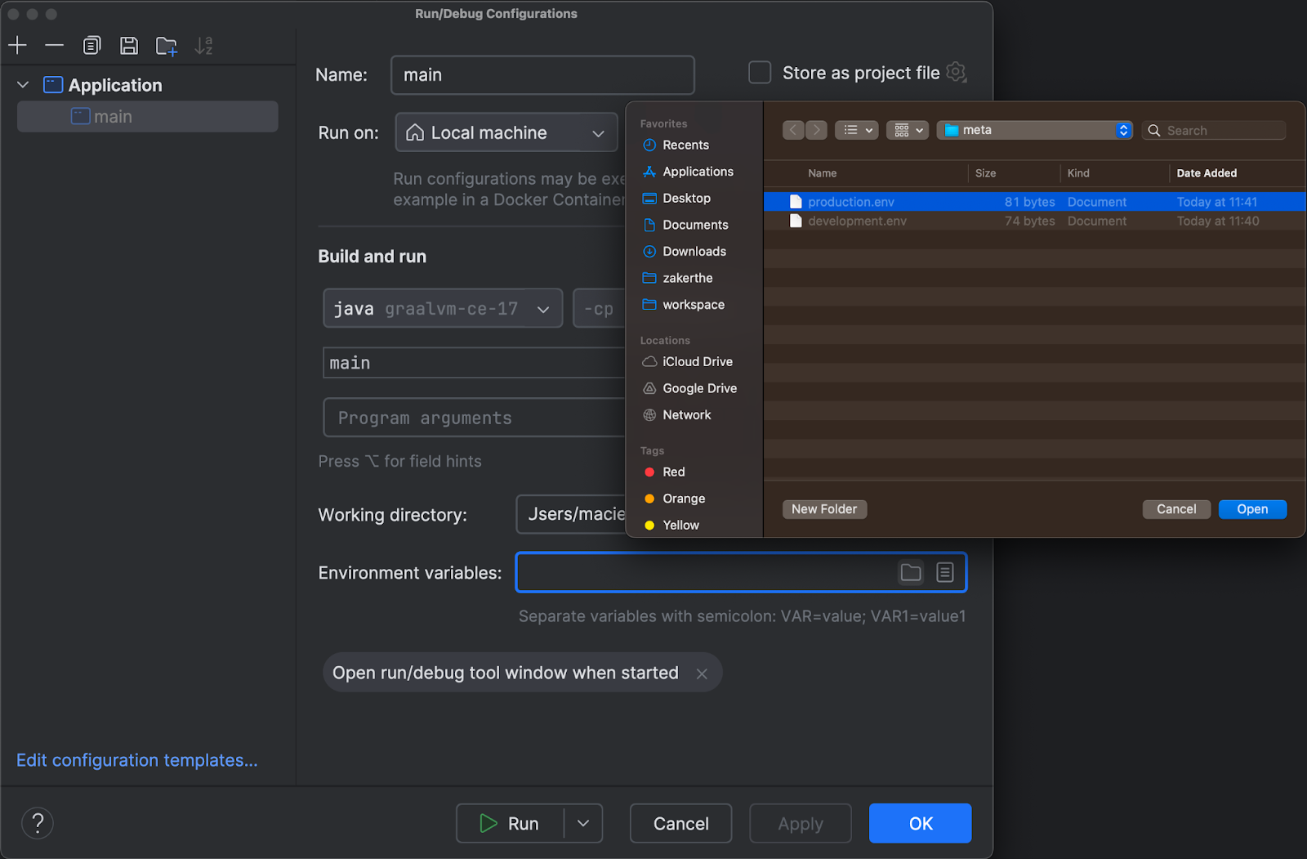This screenshot has height=859, width=1307.
Task: Save the configuration with the disk icon
Action: [129, 46]
